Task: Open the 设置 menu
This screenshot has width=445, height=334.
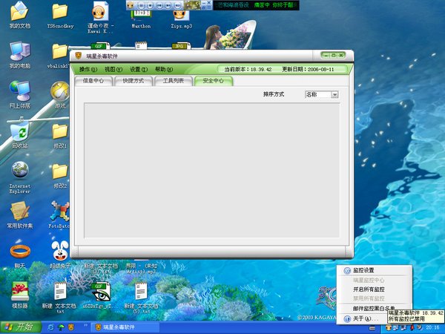Action: pos(139,69)
